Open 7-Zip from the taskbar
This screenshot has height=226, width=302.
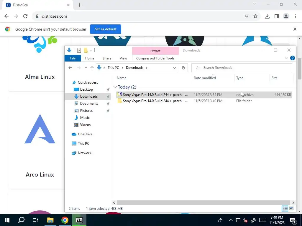tap(79, 220)
